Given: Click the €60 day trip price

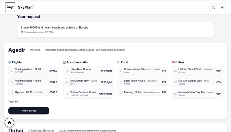Looking at the screenshot, I should (x=218, y=94).
